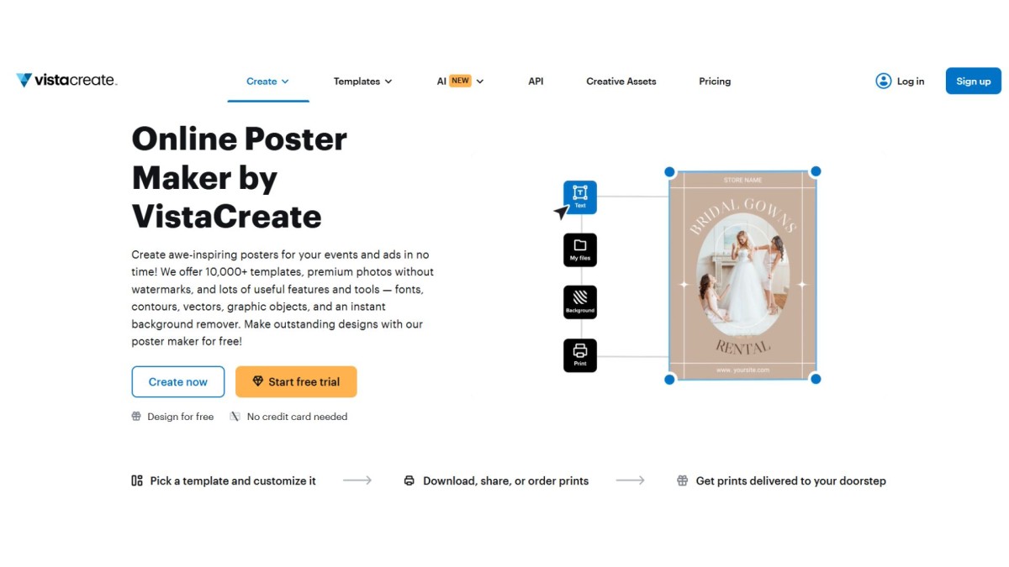Choose the Background pattern icon

(579, 302)
